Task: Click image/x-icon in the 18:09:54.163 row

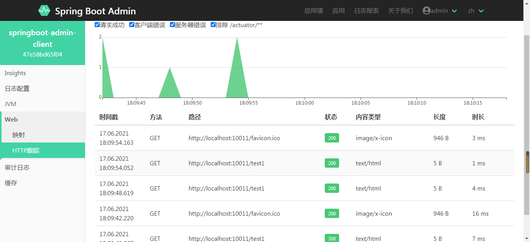Action: point(374,138)
